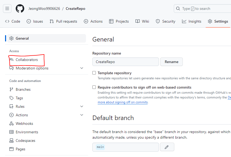Open the Pages settings page
231x157 pixels.
coord(20,149)
